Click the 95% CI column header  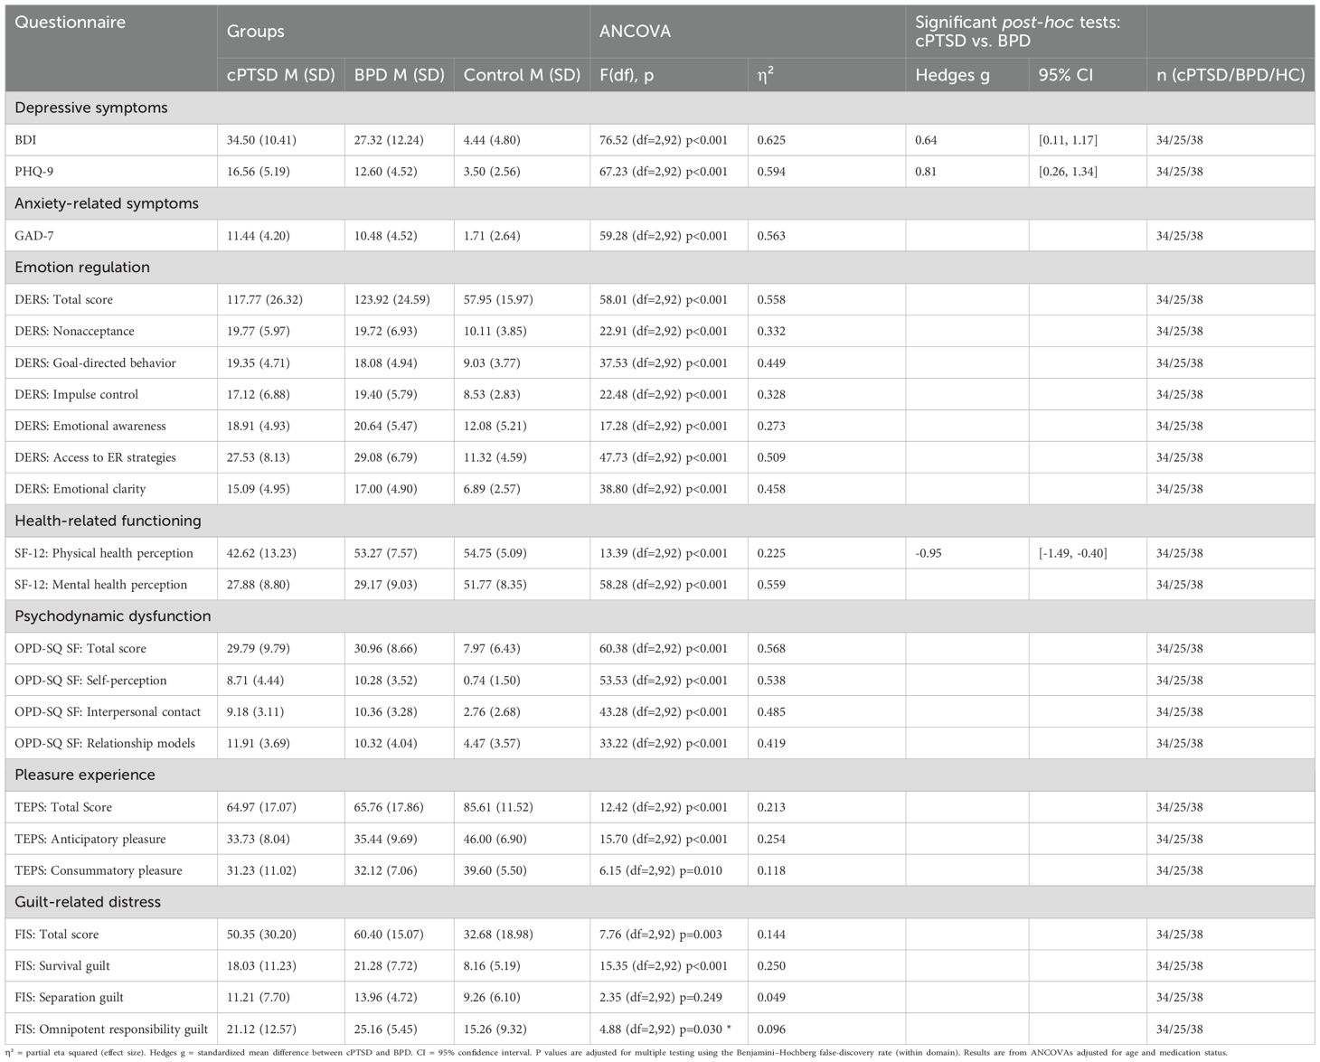click(1065, 75)
